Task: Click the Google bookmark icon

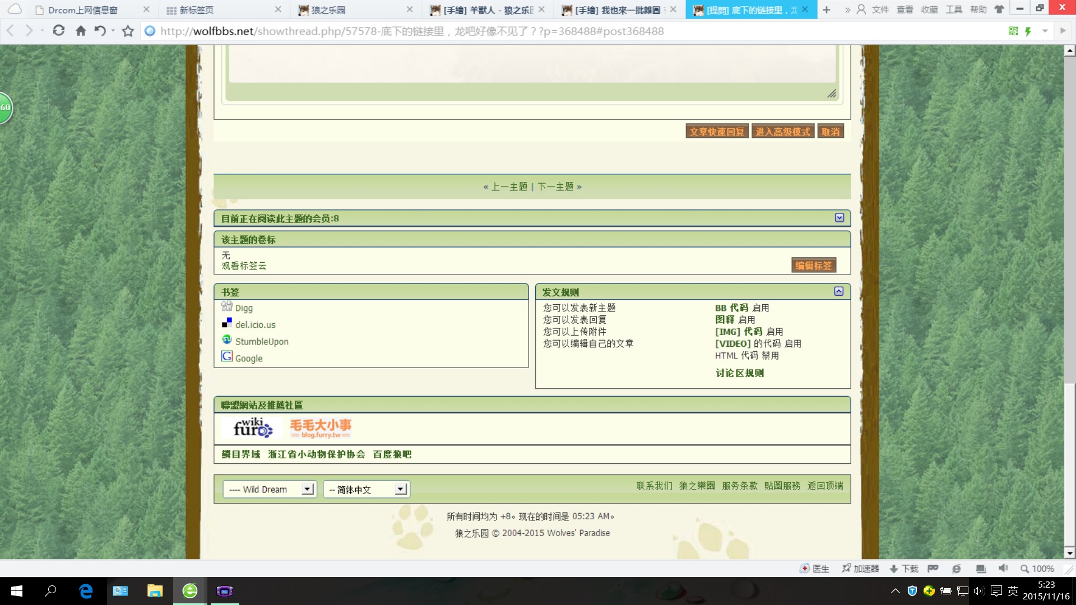Action: (x=226, y=357)
